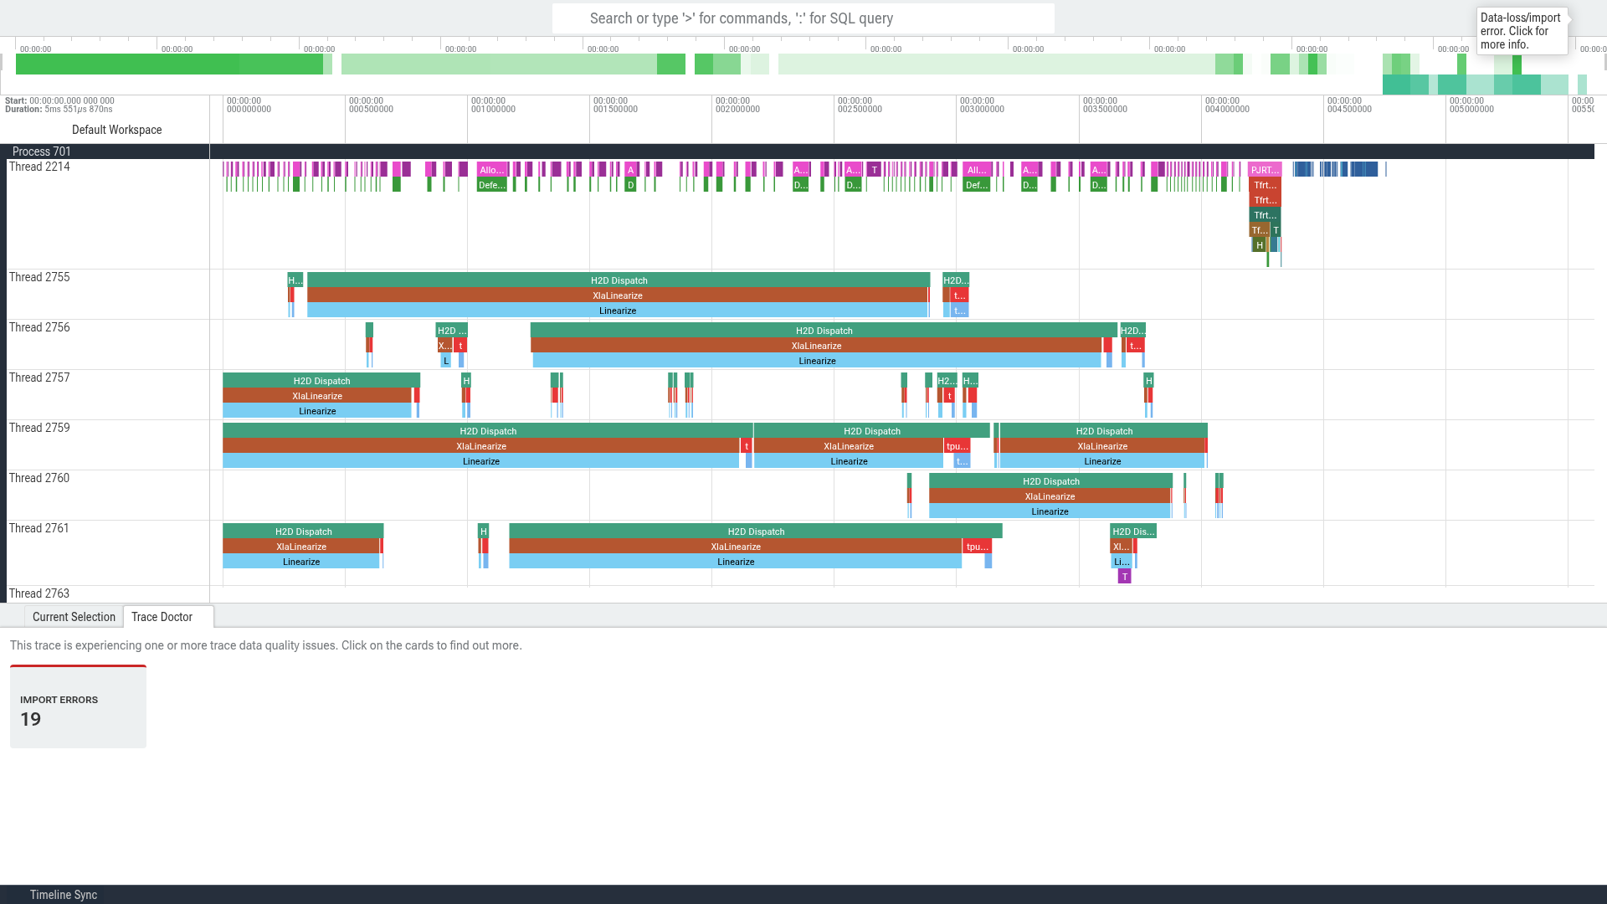Click timeline ruler marker 002000000
The width and height of the screenshot is (1607, 904).
click(737, 105)
